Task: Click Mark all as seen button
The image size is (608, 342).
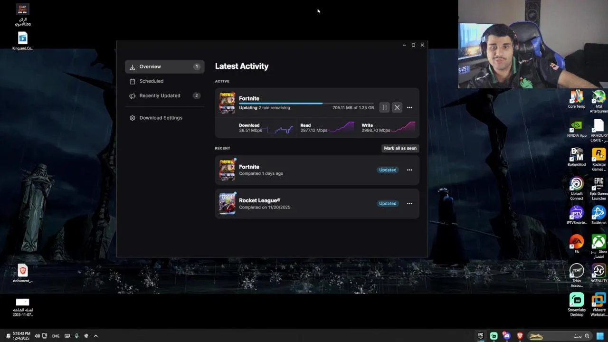Action: tap(400, 148)
